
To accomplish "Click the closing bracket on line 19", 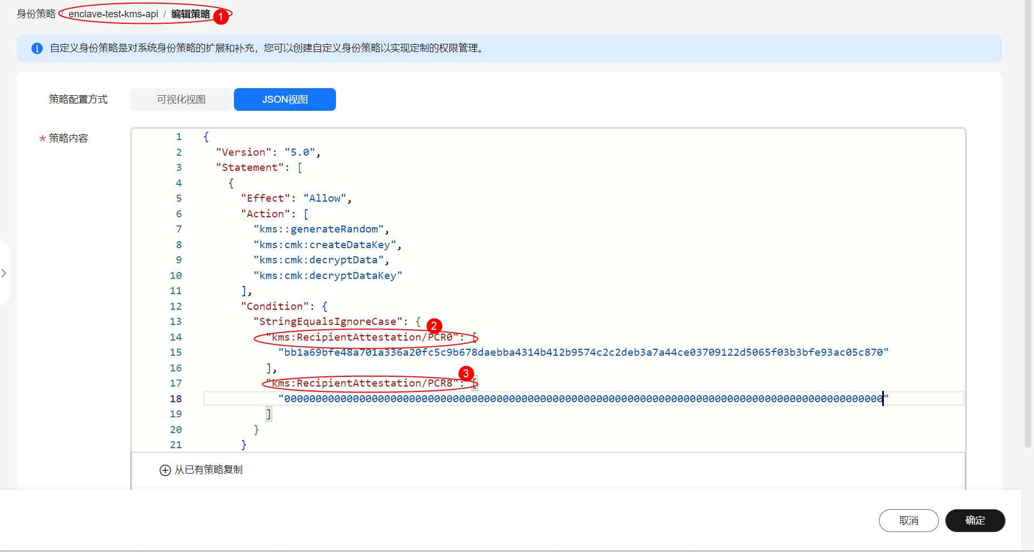I will point(268,414).
